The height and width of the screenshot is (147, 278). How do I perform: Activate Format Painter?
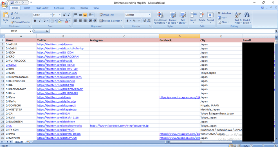pos(20,22)
